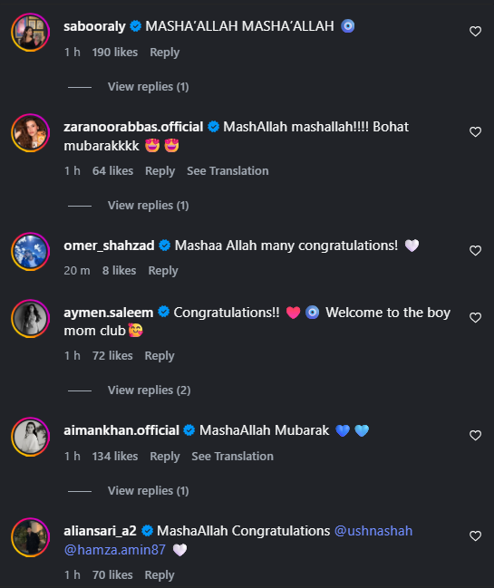Expand replies under sabooraly's comment

click(x=148, y=87)
